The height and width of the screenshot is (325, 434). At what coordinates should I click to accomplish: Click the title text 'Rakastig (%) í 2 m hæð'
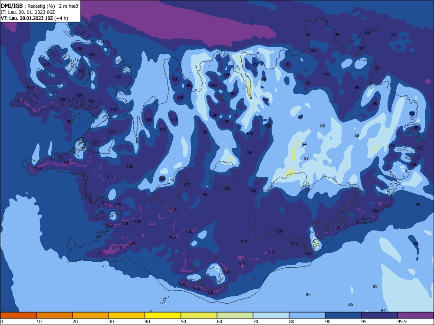pyautogui.click(x=53, y=6)
